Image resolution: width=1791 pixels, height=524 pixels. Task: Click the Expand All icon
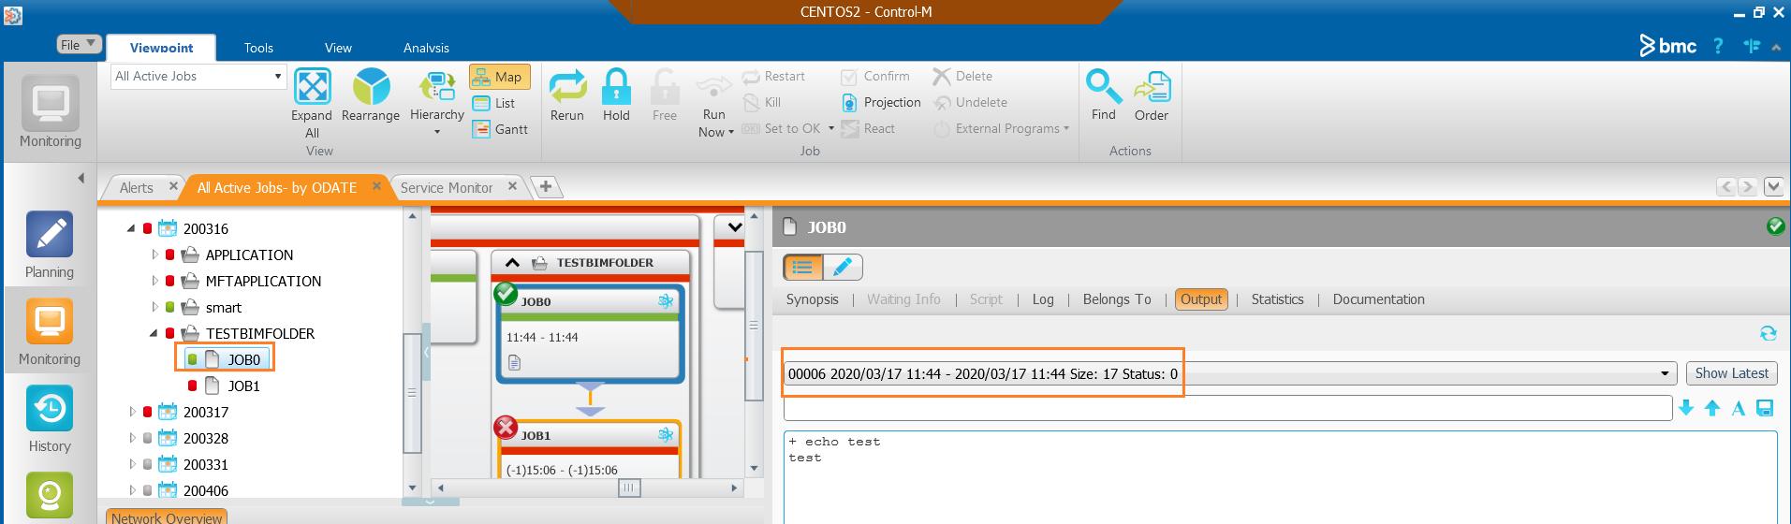tap(312, 86)
